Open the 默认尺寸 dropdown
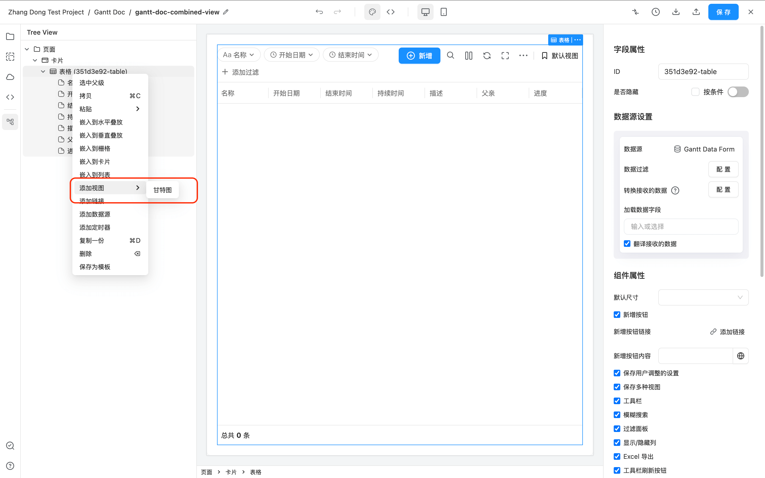 point(703,297)
